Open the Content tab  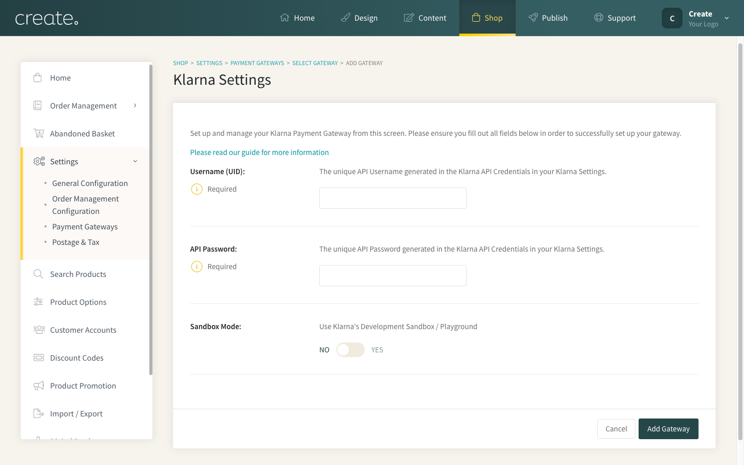point(425,18)
